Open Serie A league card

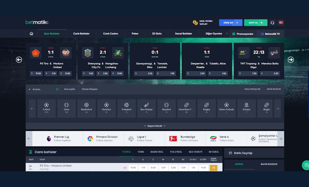[226, 139]
